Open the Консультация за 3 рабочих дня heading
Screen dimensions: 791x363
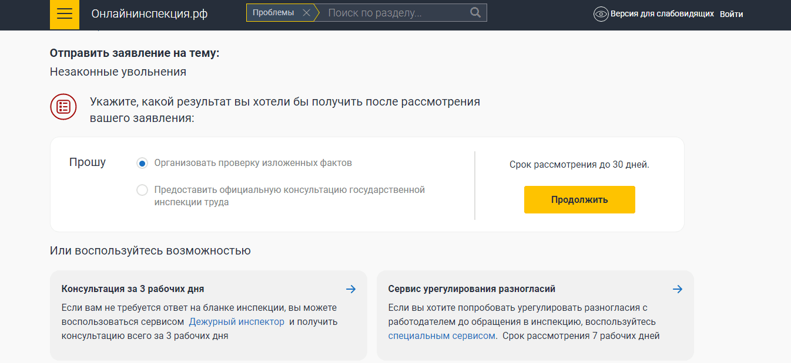tap(133, 289)
